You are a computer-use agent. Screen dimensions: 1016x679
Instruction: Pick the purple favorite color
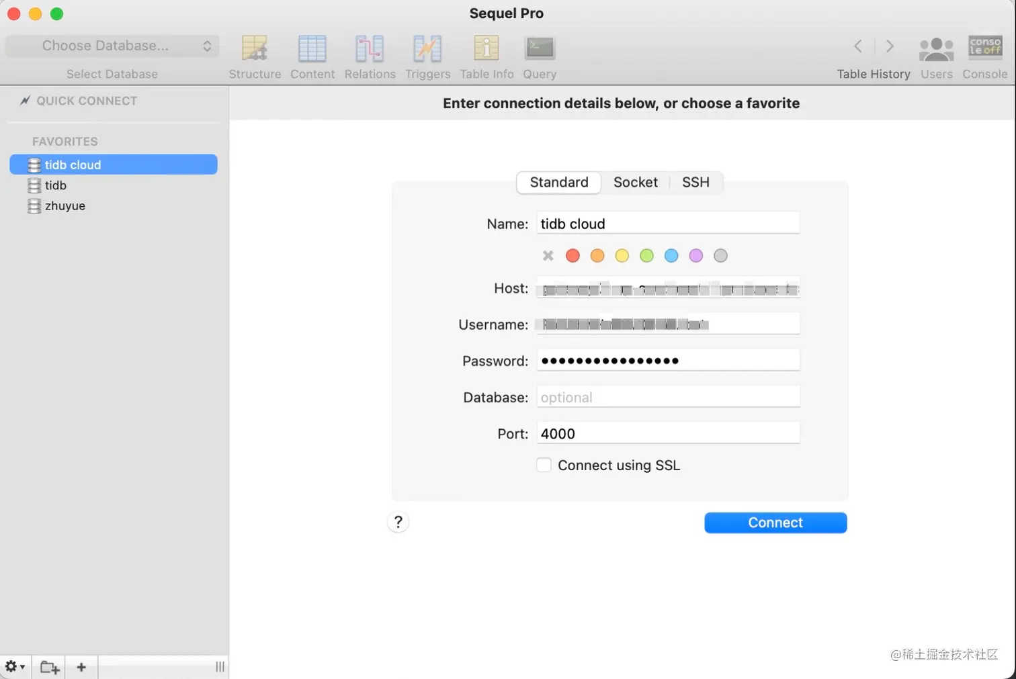point(696,255)
